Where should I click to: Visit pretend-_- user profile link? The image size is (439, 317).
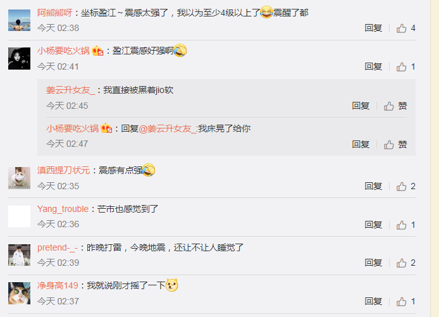pyautogui.click(x=58, y=247)
